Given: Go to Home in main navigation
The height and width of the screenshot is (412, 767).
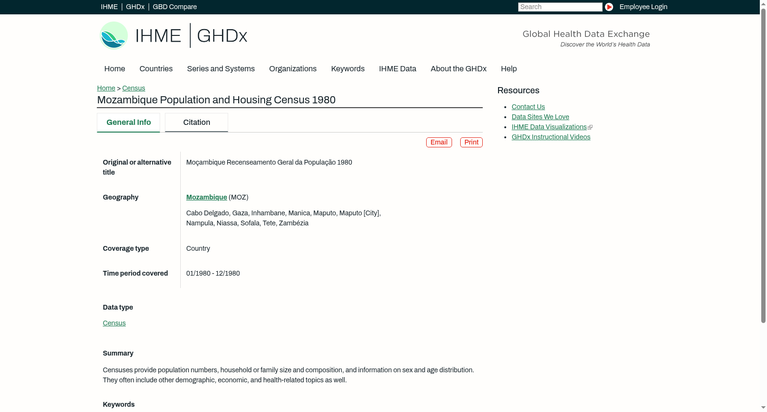Looking at the screenshot, I should [115, 68].
